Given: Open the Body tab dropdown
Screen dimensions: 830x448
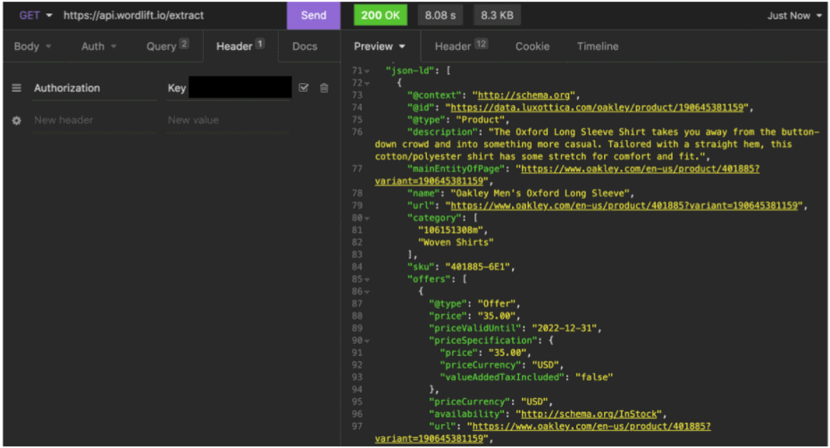Looking at the screenshot, I should pos(32,46).
